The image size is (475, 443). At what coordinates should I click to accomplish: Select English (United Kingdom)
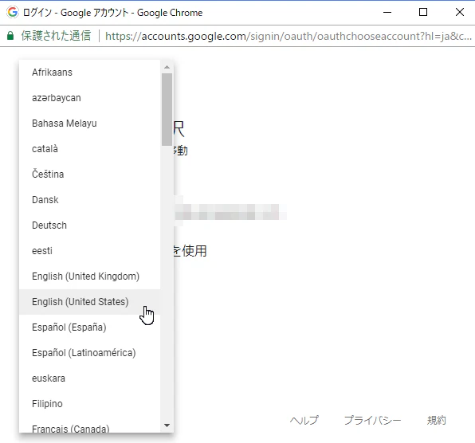[90, 276]
